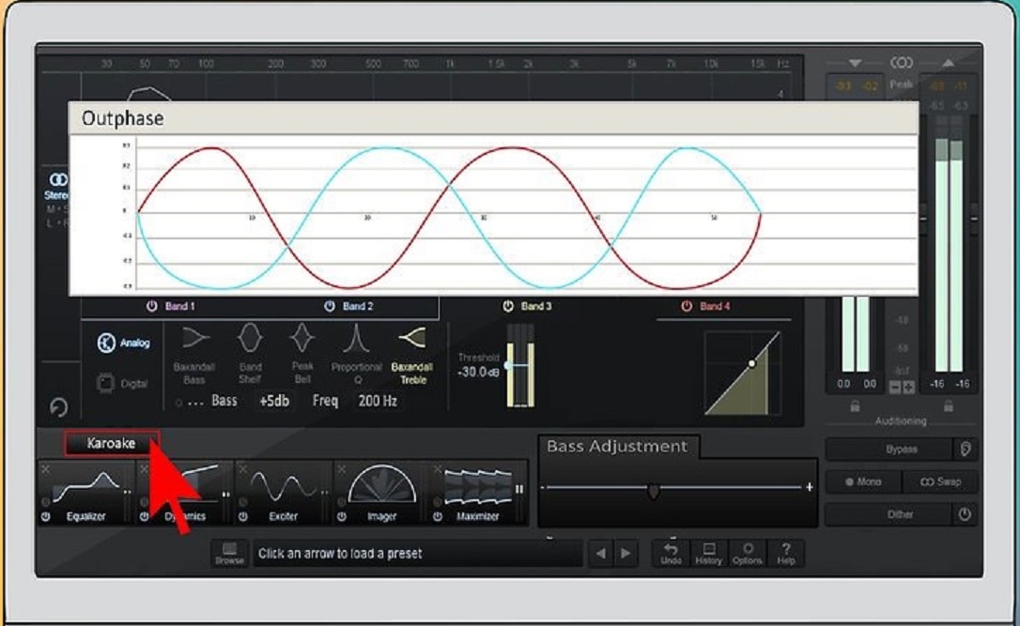Remove the Maximizer module with its X
The height and width of the screenshot is (626, 1020).
437,468
